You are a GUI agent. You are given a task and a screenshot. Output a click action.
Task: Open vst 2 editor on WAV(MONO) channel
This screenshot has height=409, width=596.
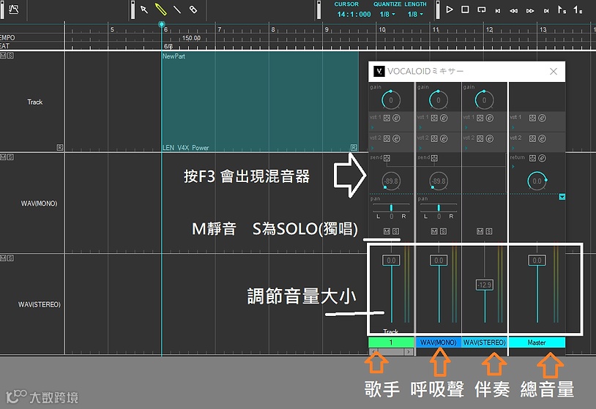coord(444,138)
